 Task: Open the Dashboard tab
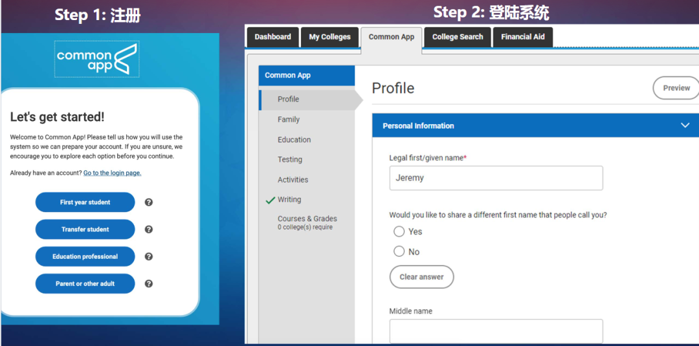272,37
